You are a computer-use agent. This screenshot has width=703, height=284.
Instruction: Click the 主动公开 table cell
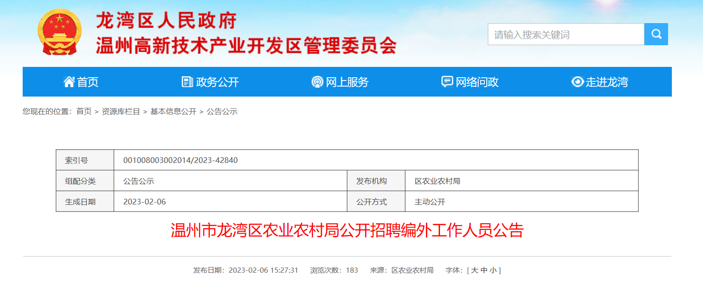[x=522, y=202]
